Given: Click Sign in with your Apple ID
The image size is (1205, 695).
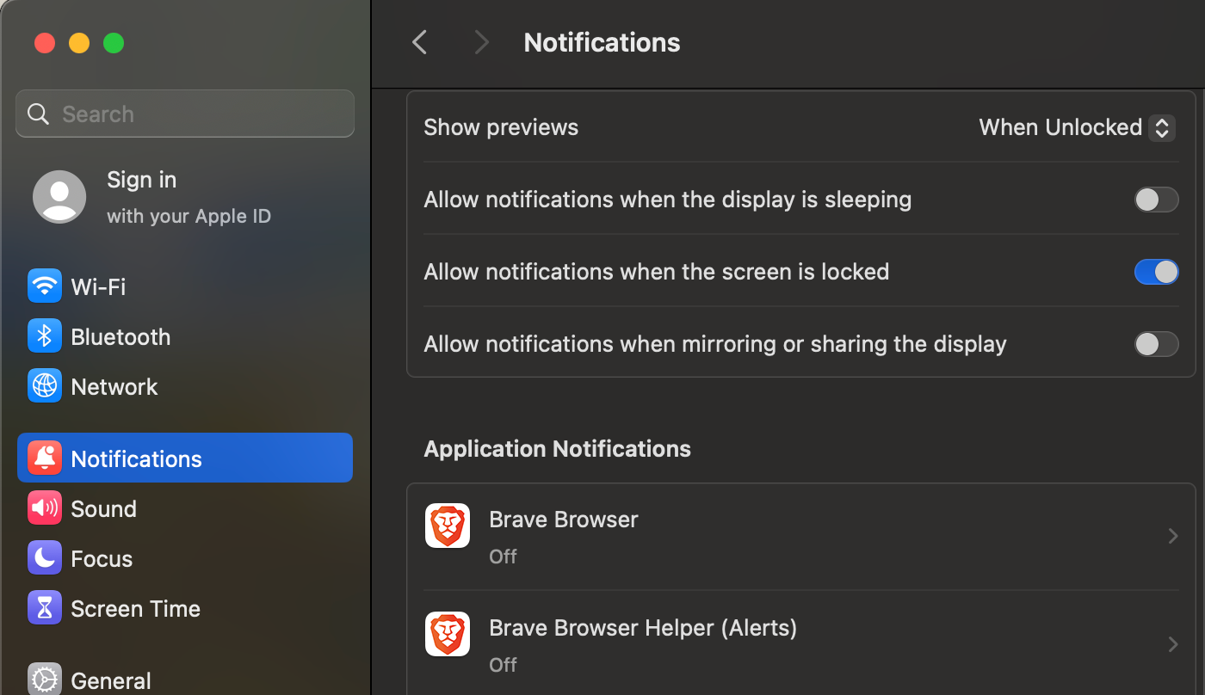Looking at the screenshot, I should 188,197.
